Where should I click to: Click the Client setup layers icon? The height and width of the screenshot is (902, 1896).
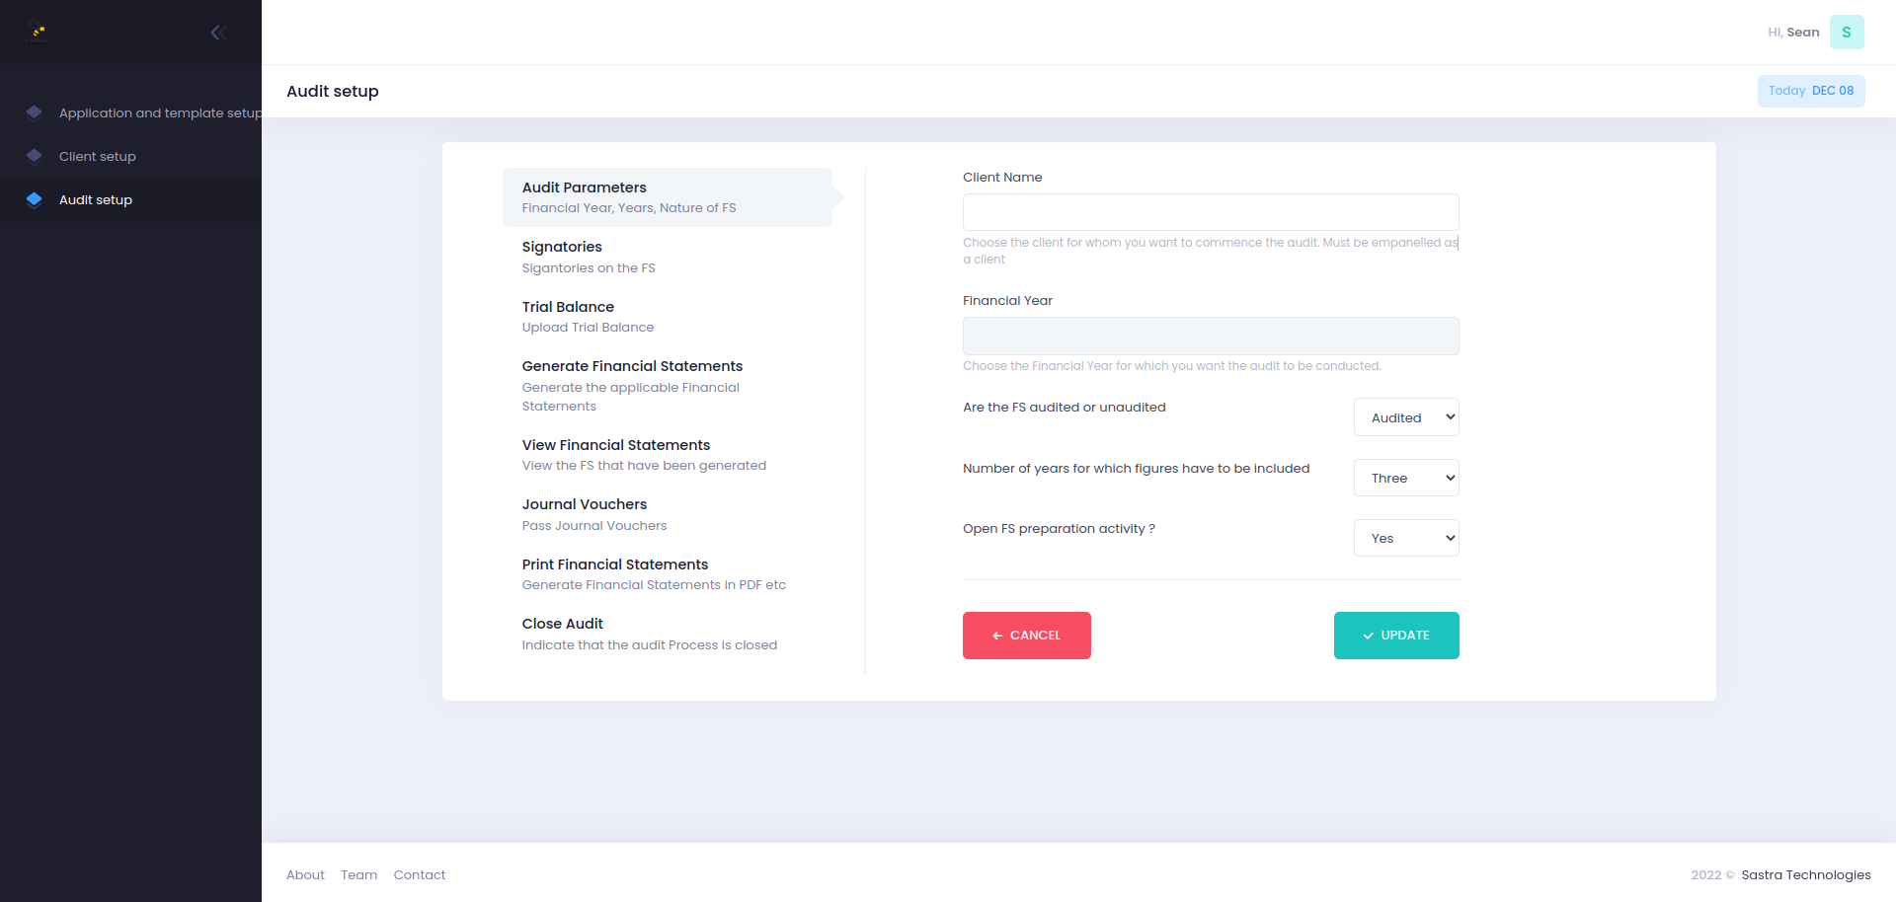point(35,156)
